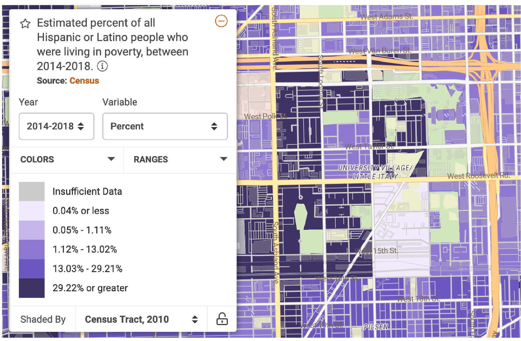
Task: Click the 0.05% - 1.11% label
Action: pyautogui.click(x=82, y=230)
